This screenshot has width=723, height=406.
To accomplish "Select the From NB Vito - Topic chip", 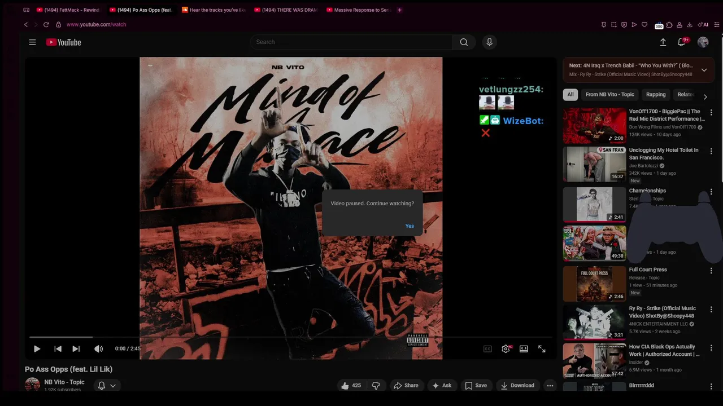I will [x=610, y=95].
